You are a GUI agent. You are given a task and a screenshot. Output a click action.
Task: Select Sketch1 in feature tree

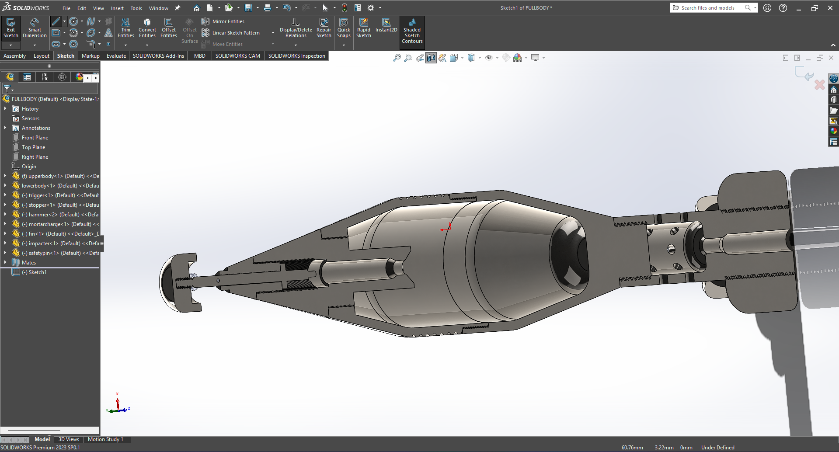(34, 272)
